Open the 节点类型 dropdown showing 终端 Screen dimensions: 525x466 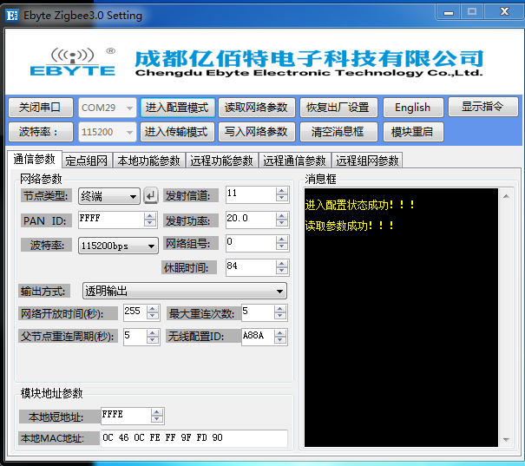(x=108, y=196)
